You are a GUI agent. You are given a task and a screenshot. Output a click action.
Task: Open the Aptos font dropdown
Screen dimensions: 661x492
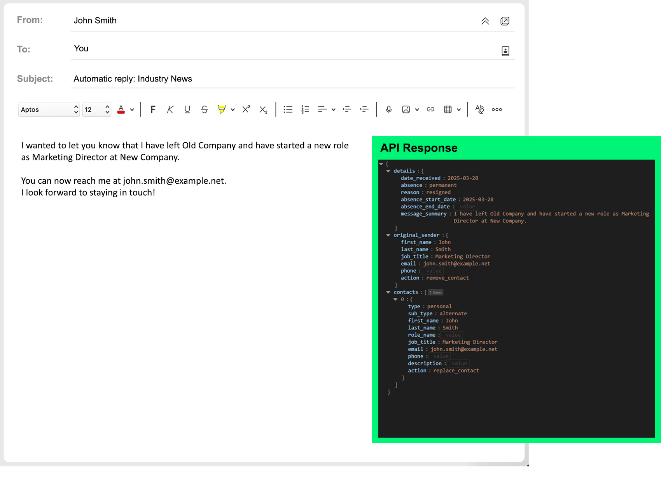pyautogui.click(x=49, y=110)
